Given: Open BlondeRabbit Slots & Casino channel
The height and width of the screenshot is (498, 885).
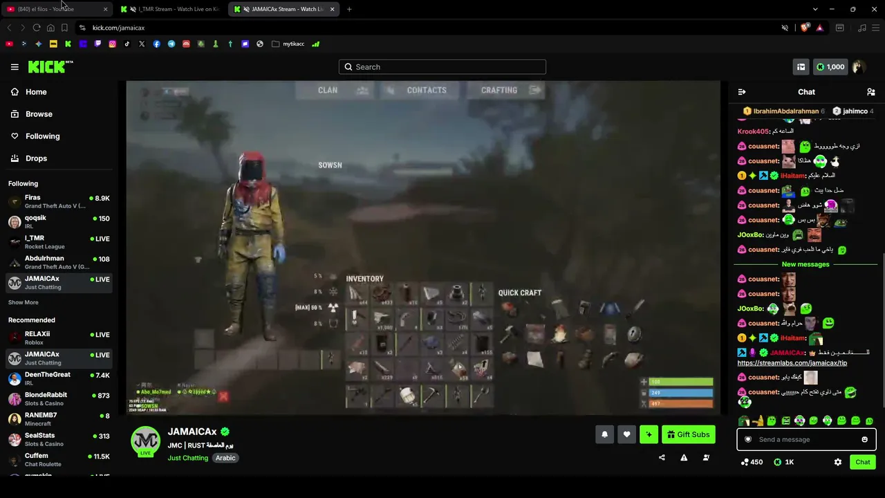Looking at the screenshot, I should [x=59, y=398].
